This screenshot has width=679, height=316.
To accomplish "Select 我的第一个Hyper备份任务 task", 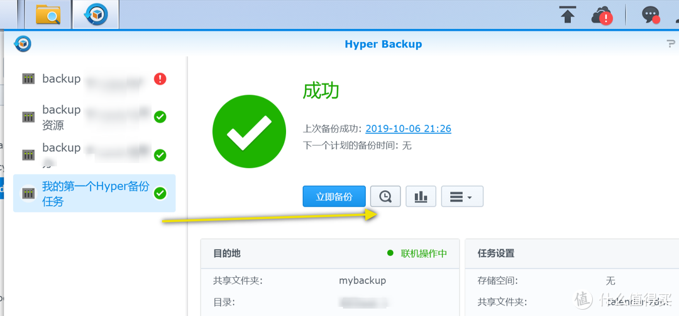I will [94, 193].
